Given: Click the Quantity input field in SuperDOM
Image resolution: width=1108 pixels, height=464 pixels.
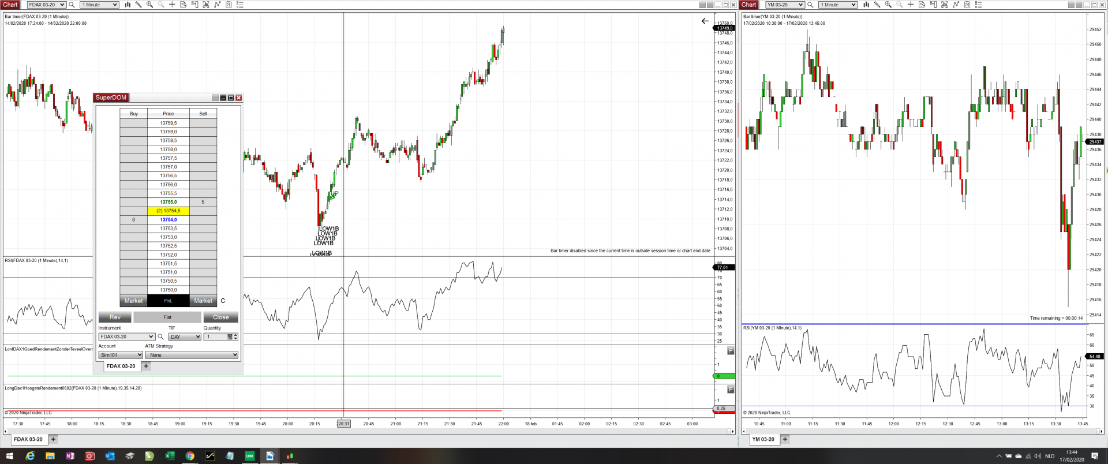Looking at the screenshot, I should 215,337.
